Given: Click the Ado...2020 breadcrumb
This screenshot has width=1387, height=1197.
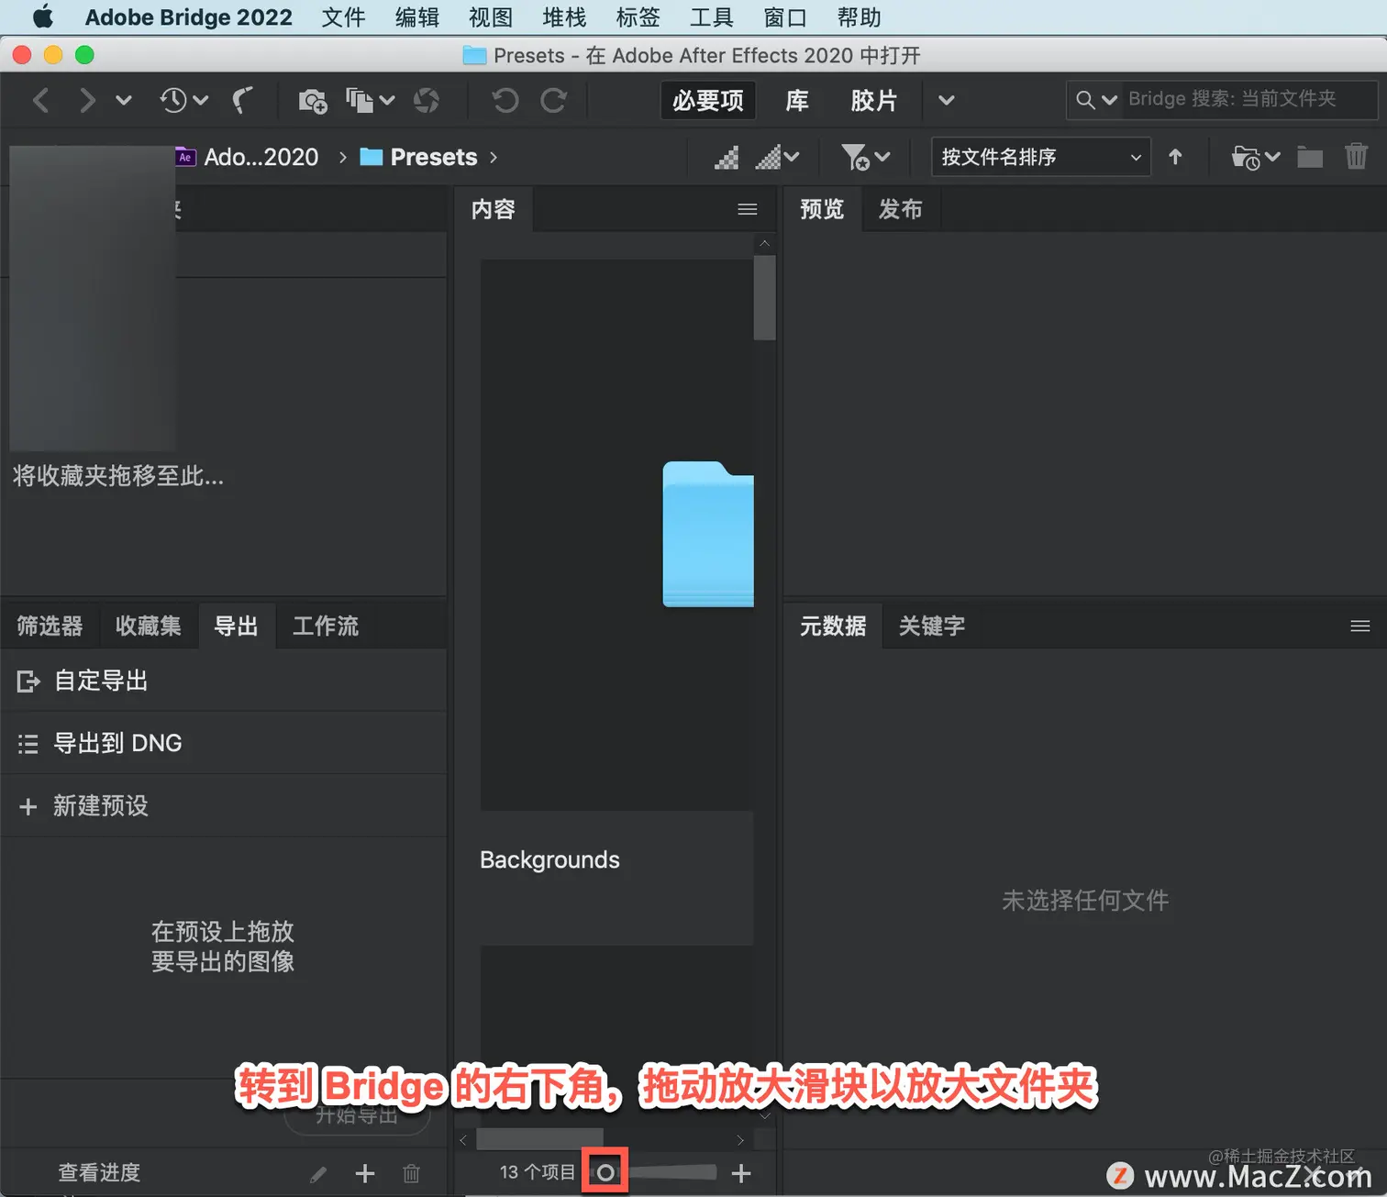Looking at the screenshot, I should coord(248,157).
